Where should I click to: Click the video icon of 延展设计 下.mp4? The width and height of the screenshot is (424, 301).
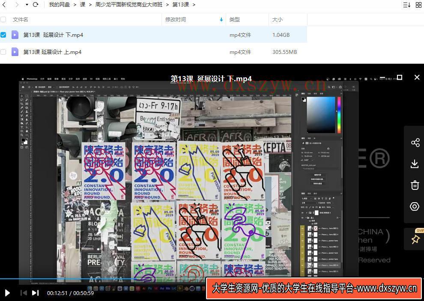[15, 35]
